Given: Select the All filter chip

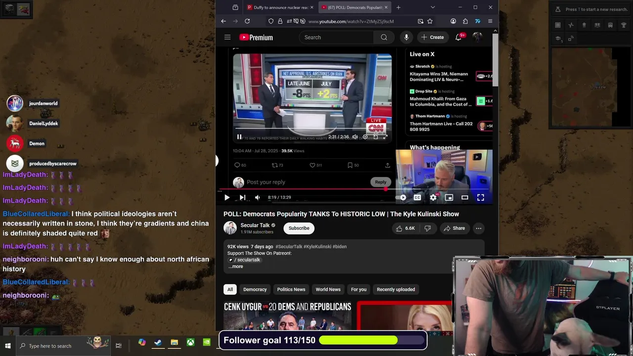Looking at the screenshot, I should pyautogui.click(x=230, y=289).
